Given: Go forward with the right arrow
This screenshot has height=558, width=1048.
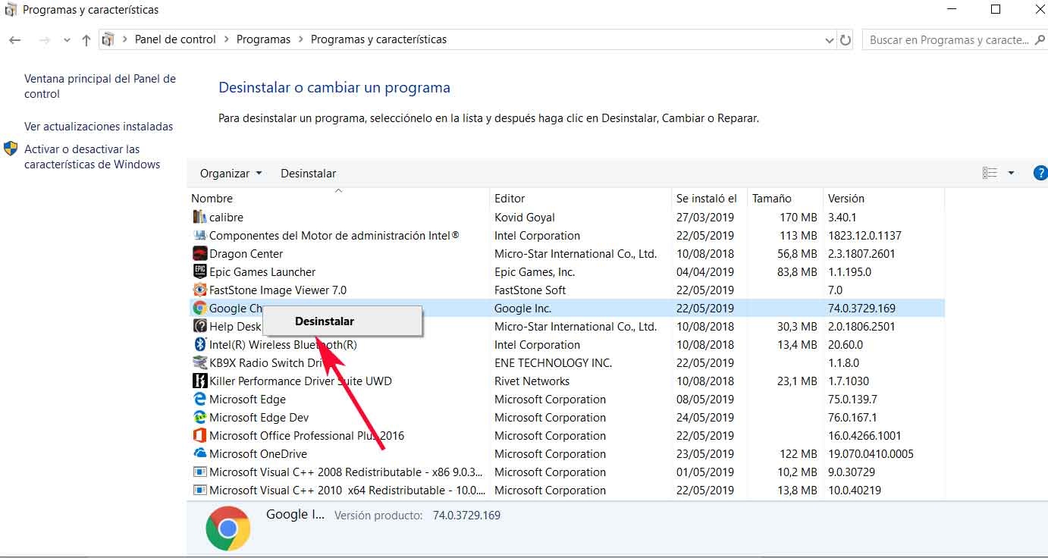Looking at the screenshot, I should [44, 40].
